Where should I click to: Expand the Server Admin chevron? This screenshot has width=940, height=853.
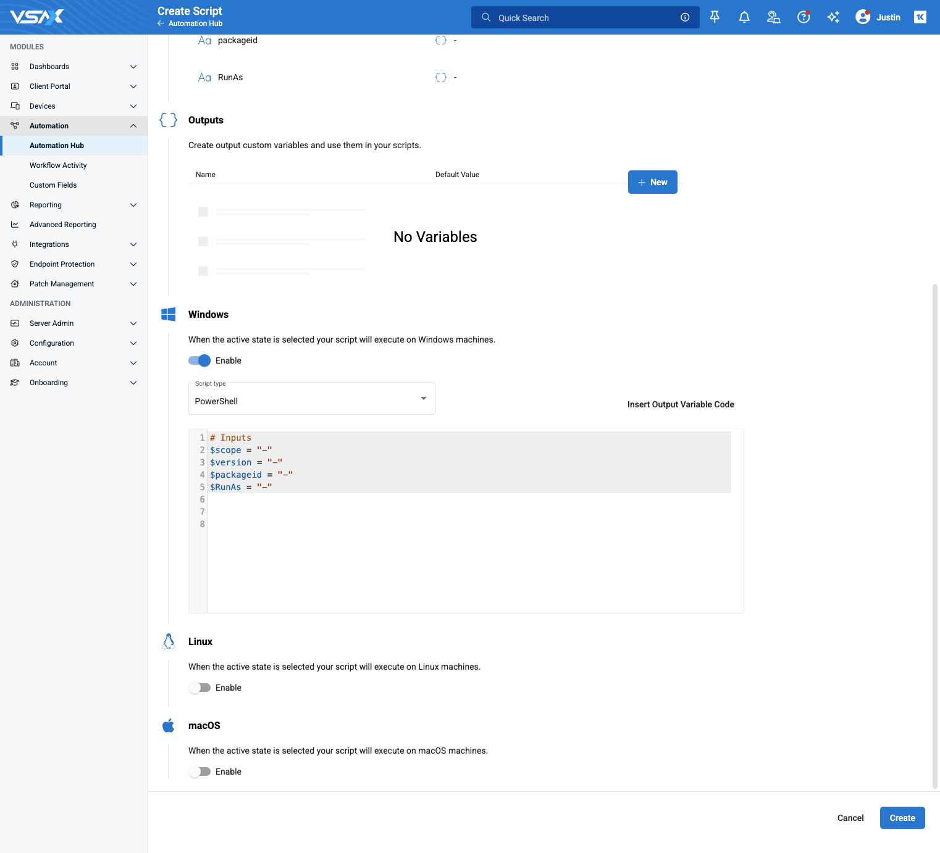click(133, 323)
